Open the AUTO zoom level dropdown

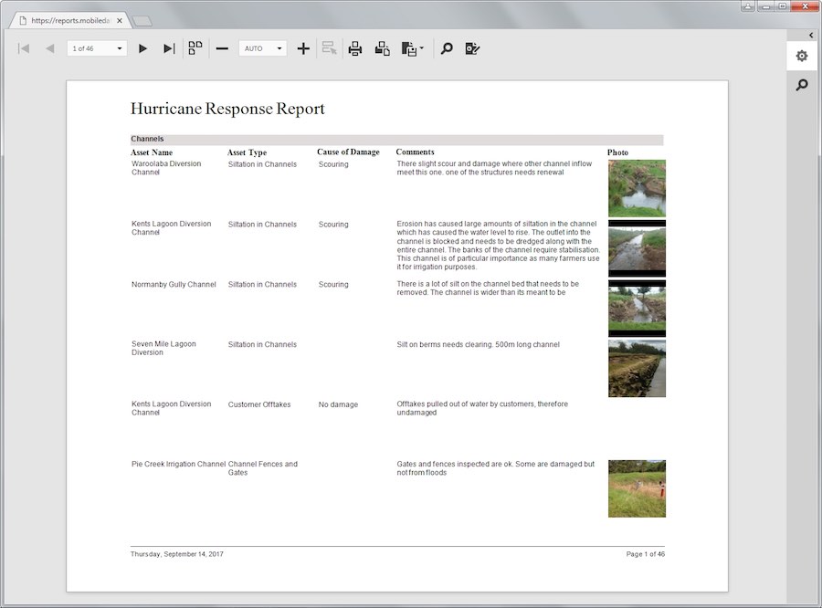point(263,48)
